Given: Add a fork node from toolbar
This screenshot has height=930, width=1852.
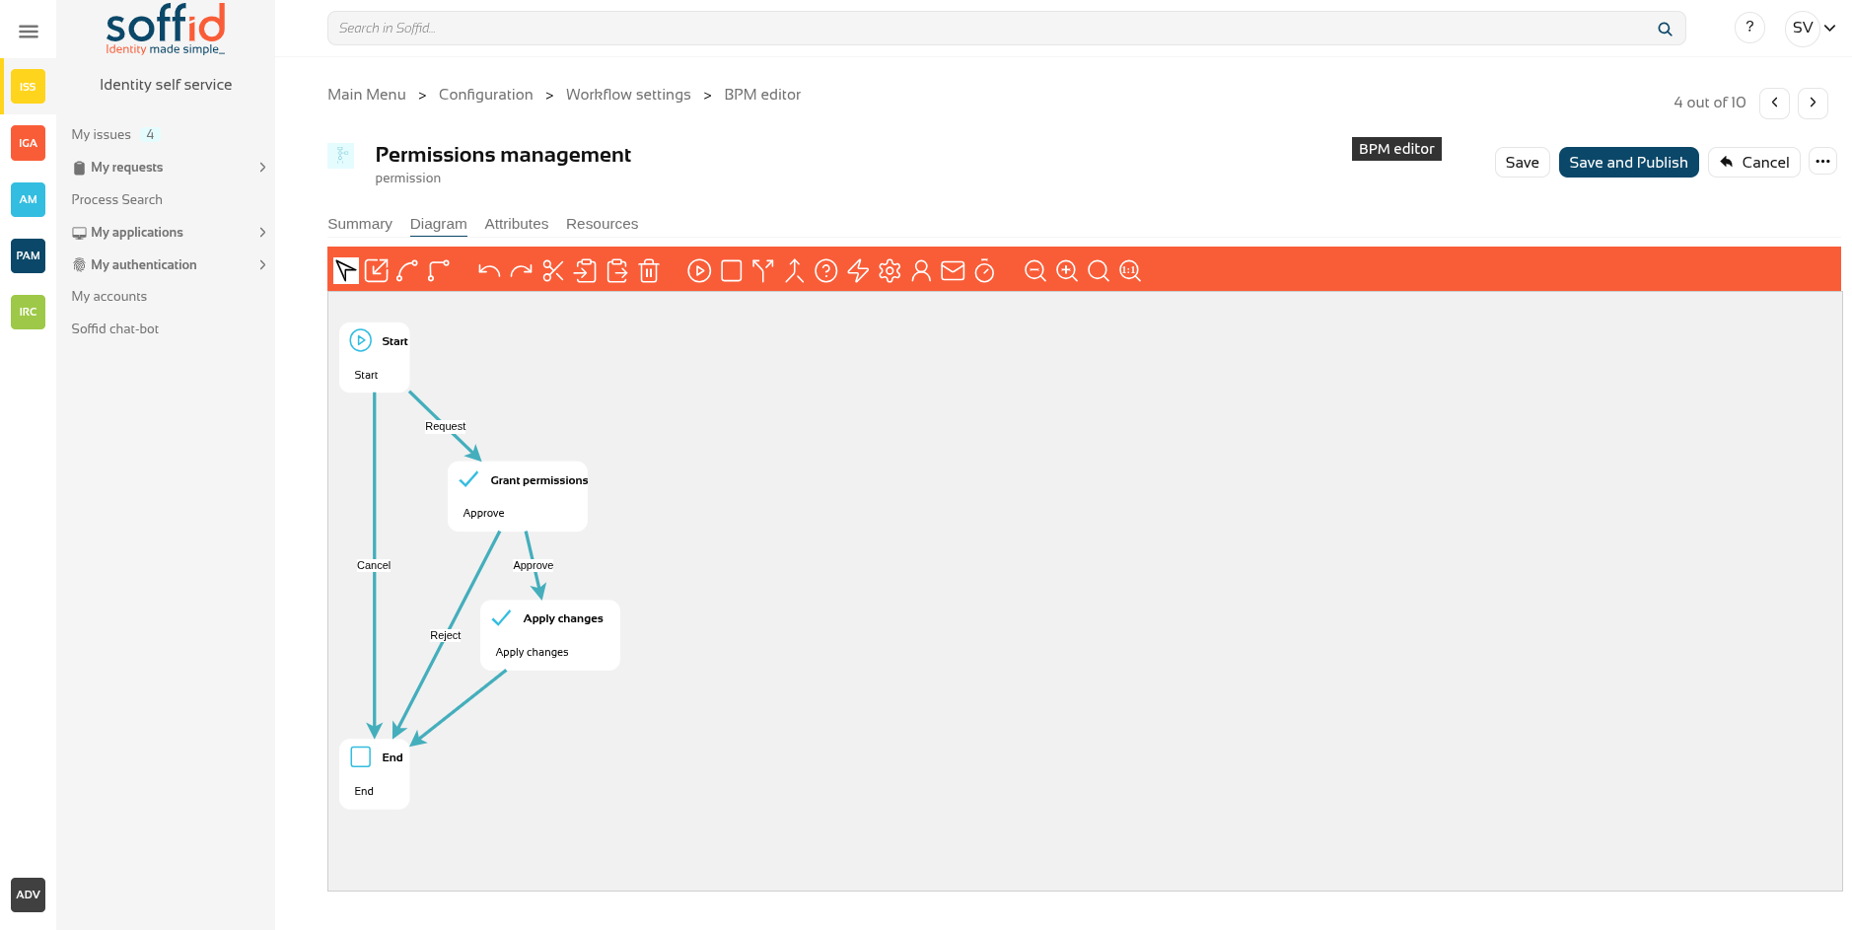Looking at the screenshot, I should point(762,271).
